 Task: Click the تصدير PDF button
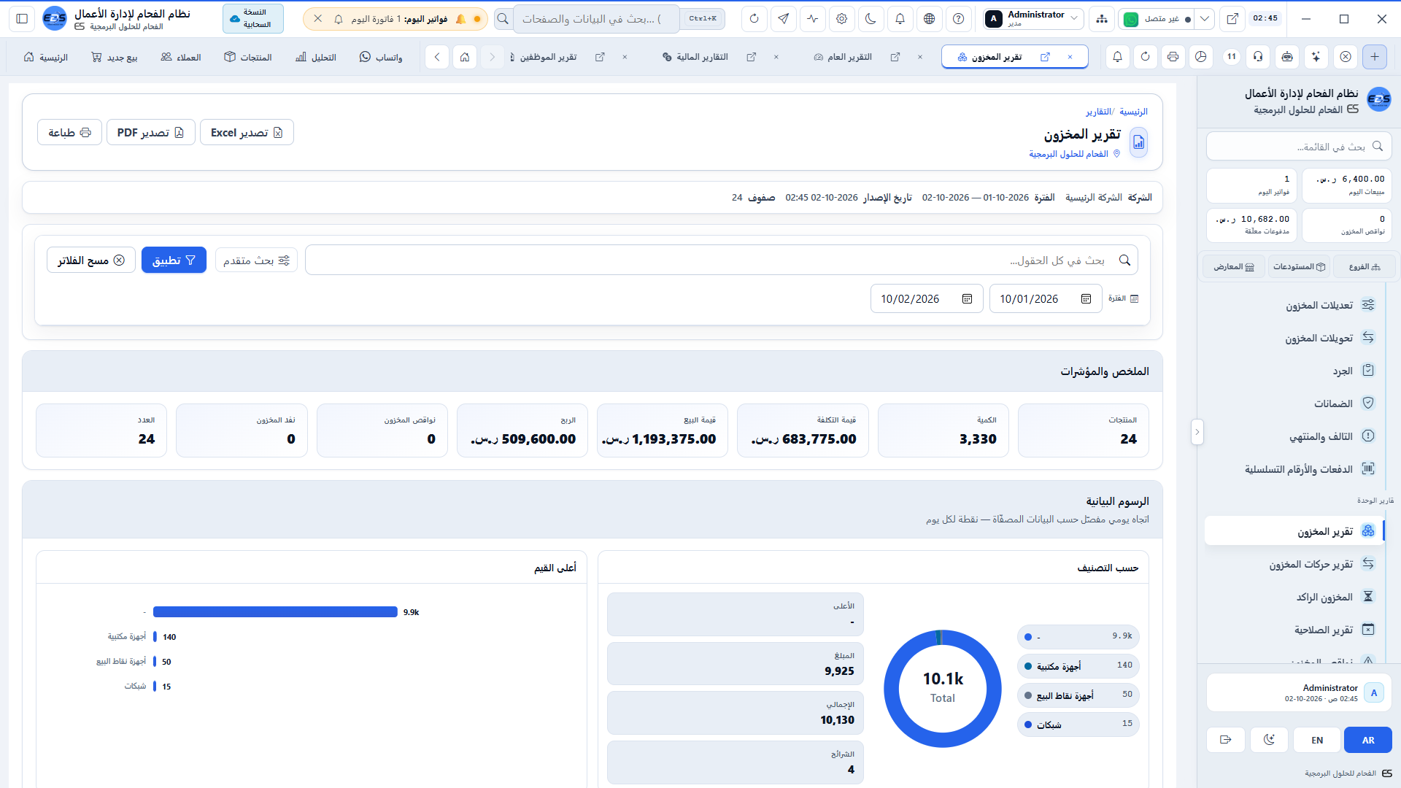coord(151,132)
